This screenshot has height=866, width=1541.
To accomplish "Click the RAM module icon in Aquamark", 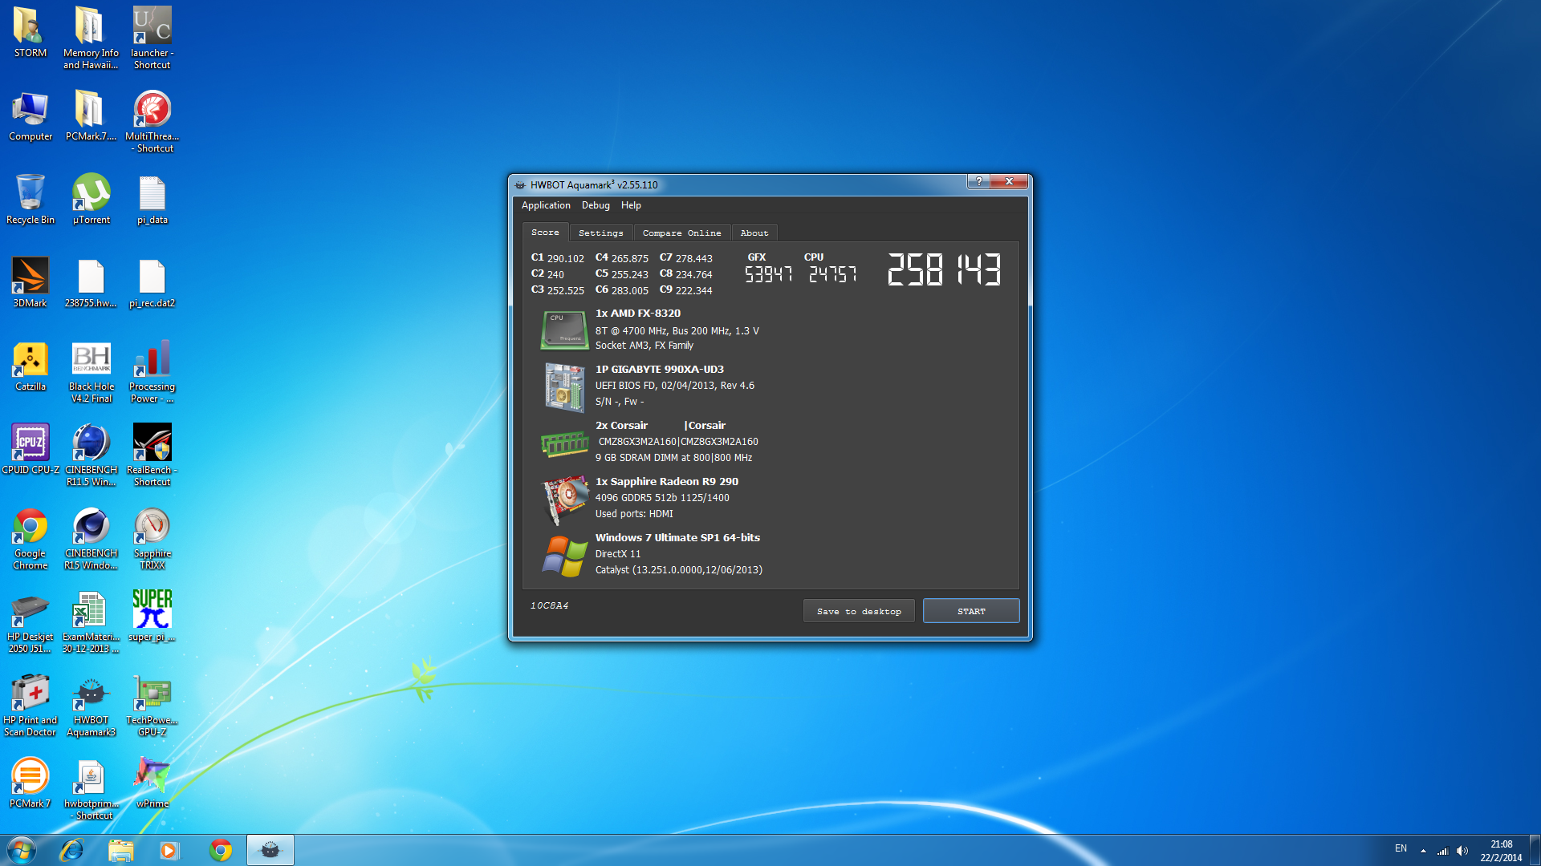I will [564, 443].
